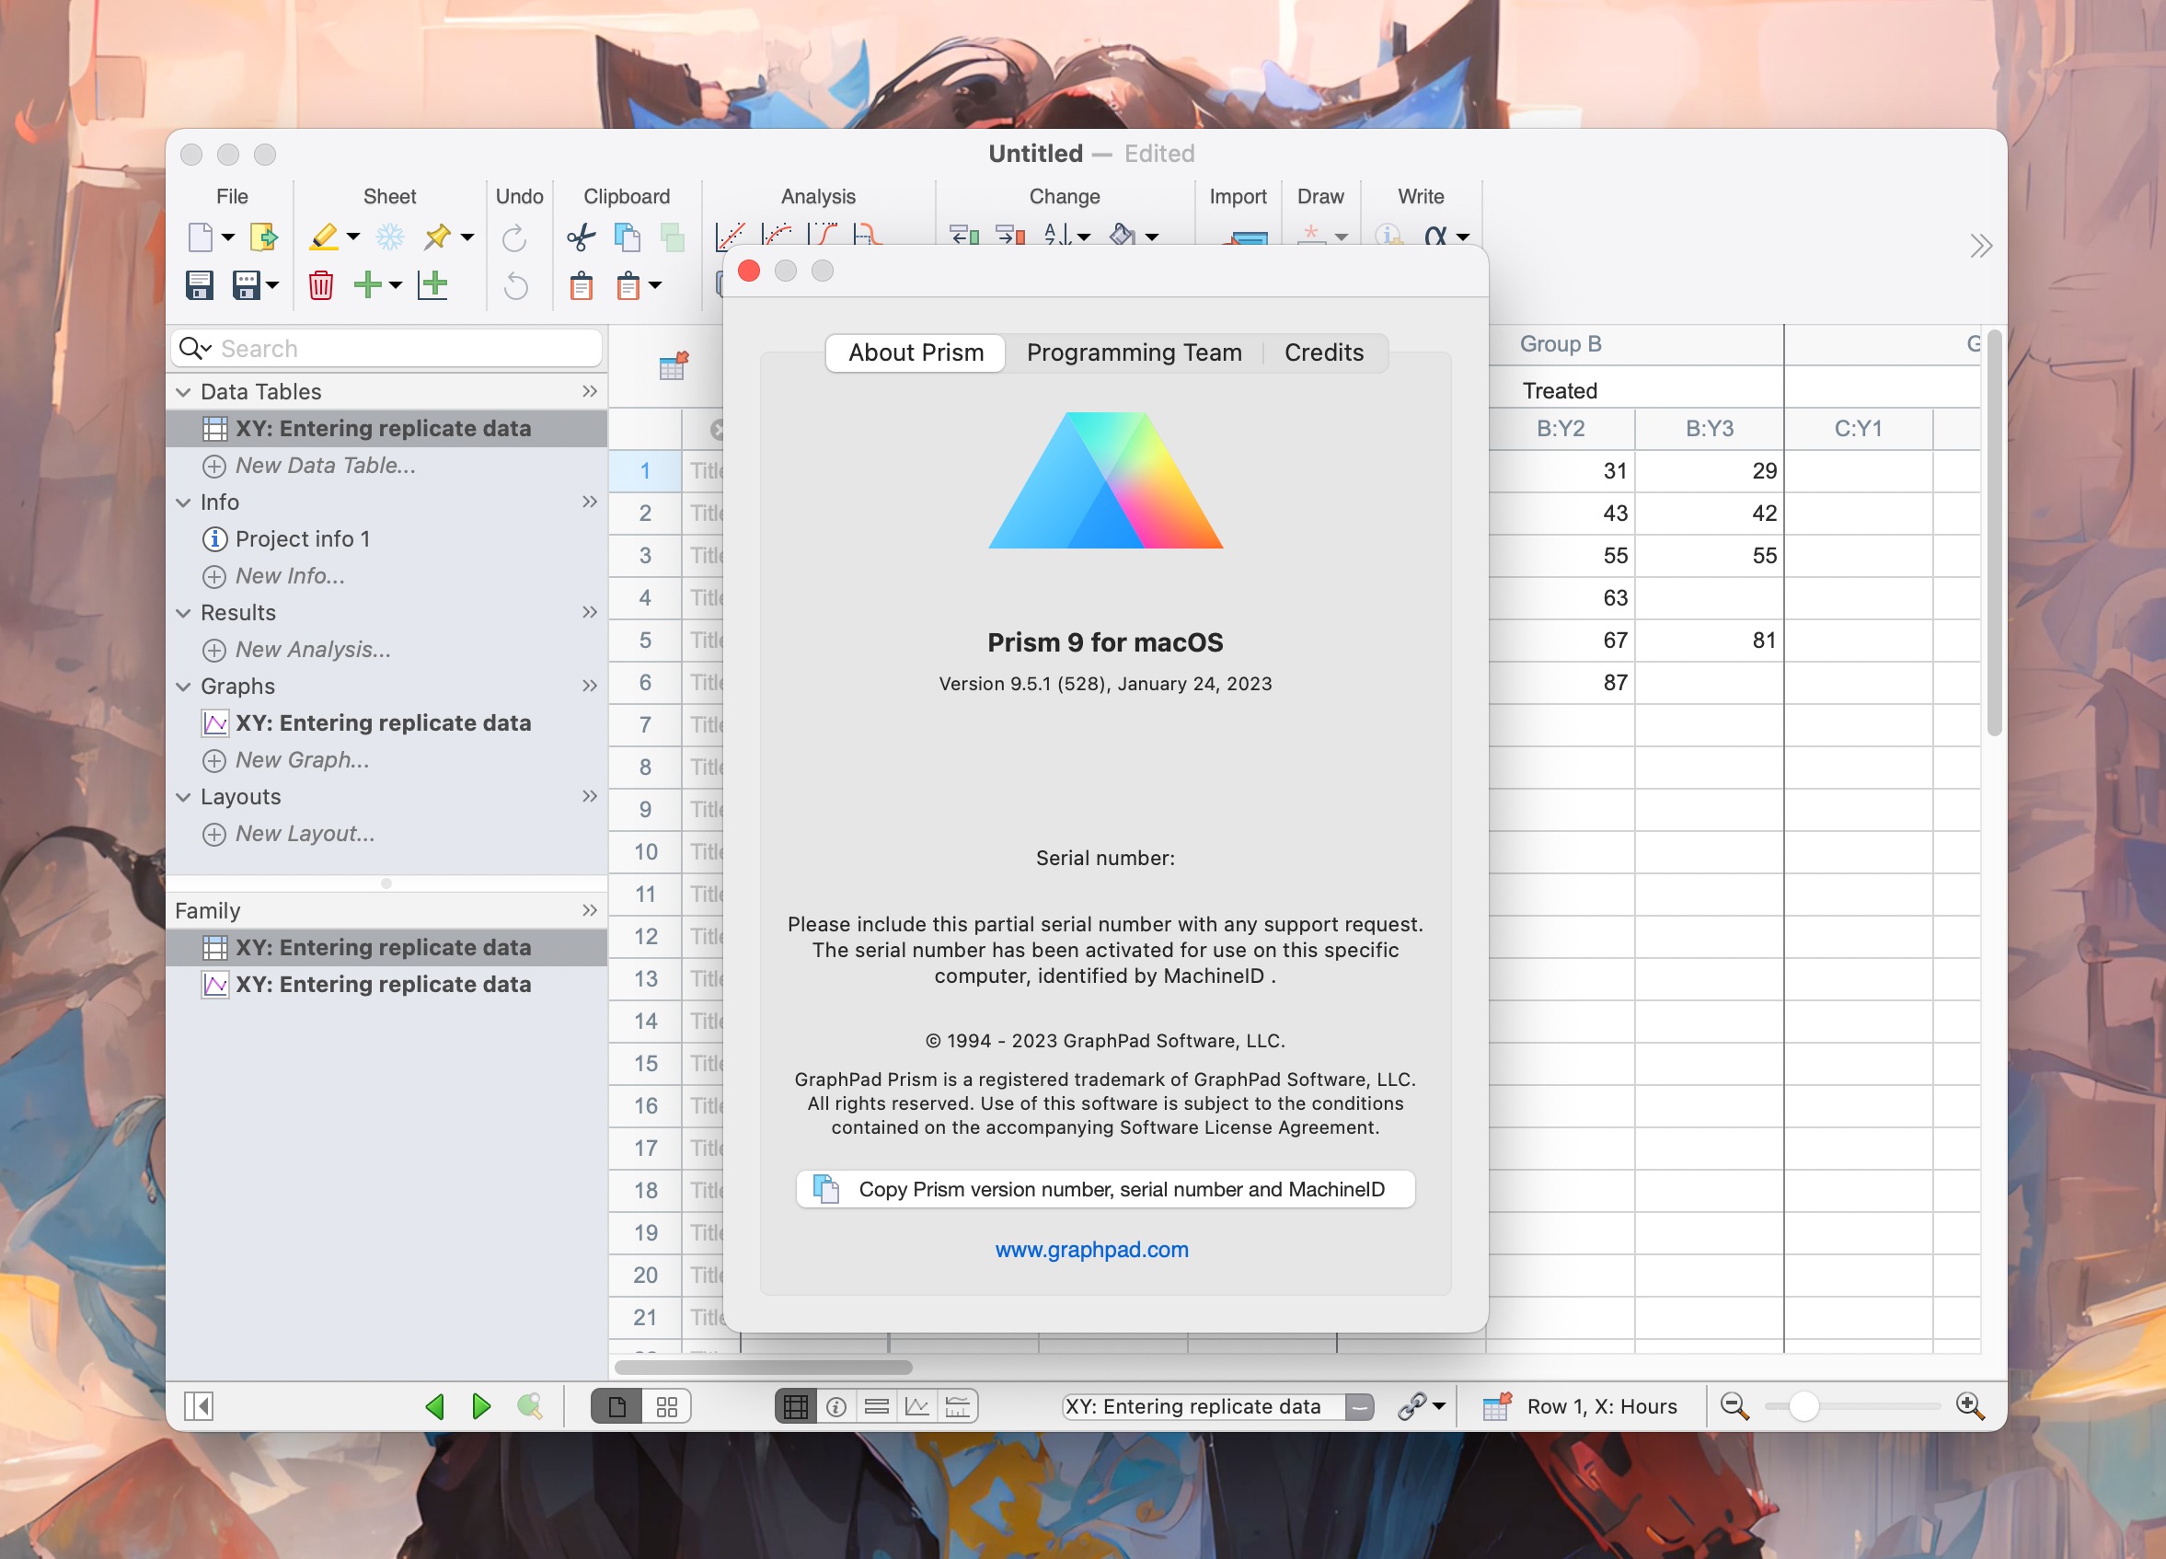
Task: Select info sheet type in bottom bar
Action: (x=836, y=1406)
